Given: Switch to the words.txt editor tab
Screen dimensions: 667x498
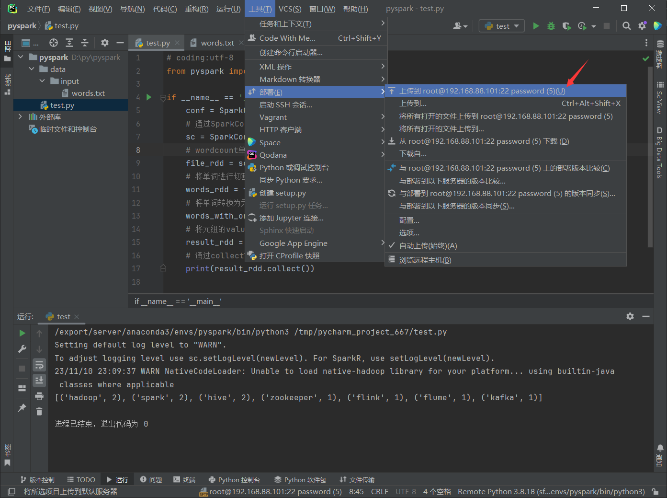Looking at the screenshot, I should coord(217,43).
